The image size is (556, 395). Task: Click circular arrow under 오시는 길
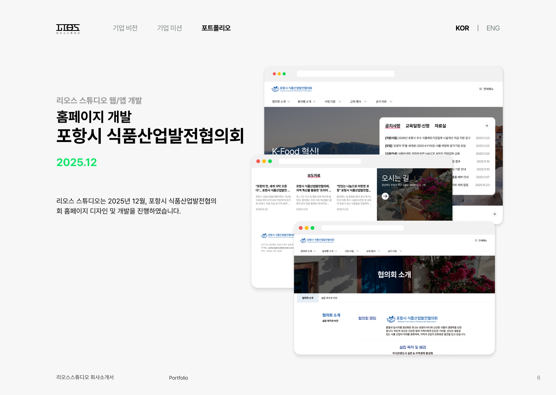[x=385, y=196]
